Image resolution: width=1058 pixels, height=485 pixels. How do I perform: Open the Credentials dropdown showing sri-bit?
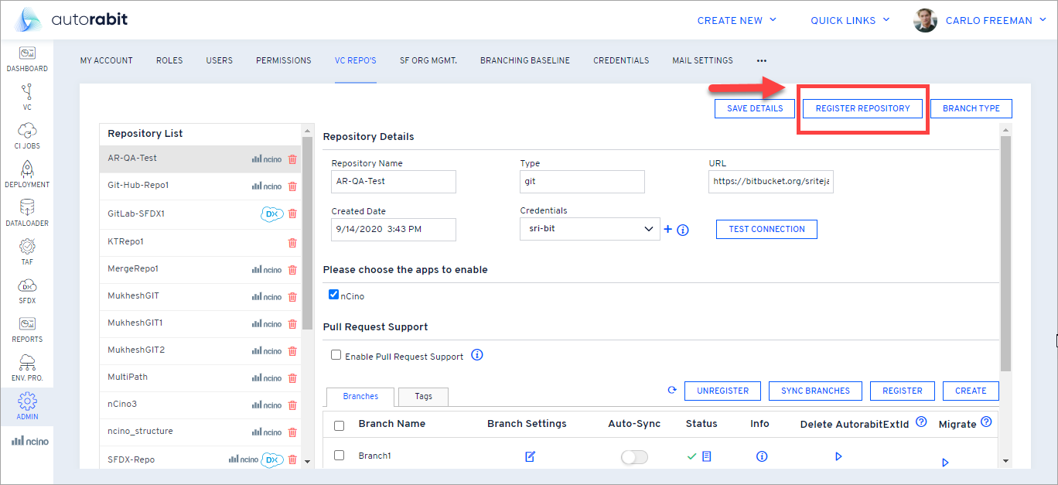coord(589,229)
